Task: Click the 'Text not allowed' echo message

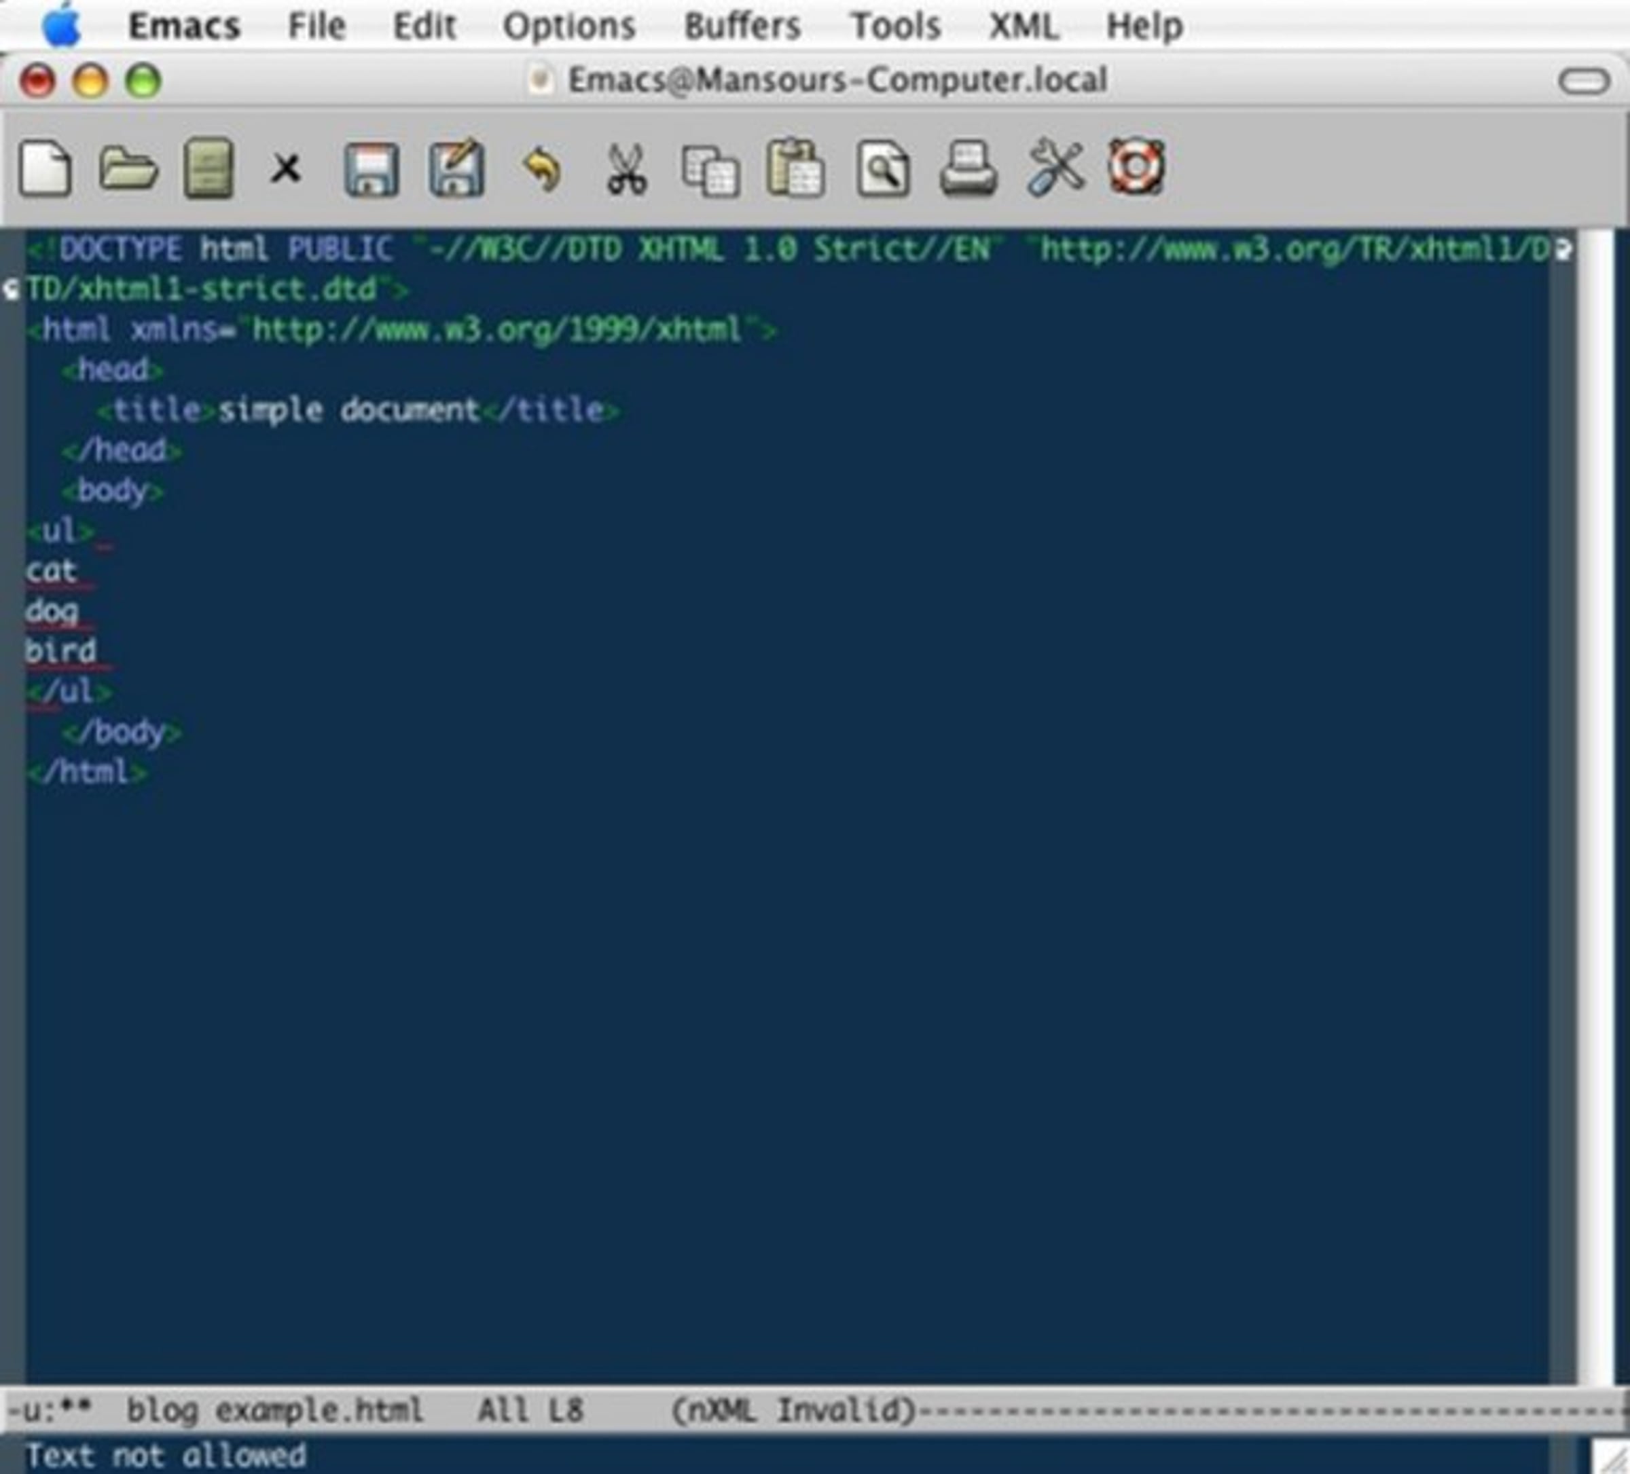Action: pos(166,1456)
